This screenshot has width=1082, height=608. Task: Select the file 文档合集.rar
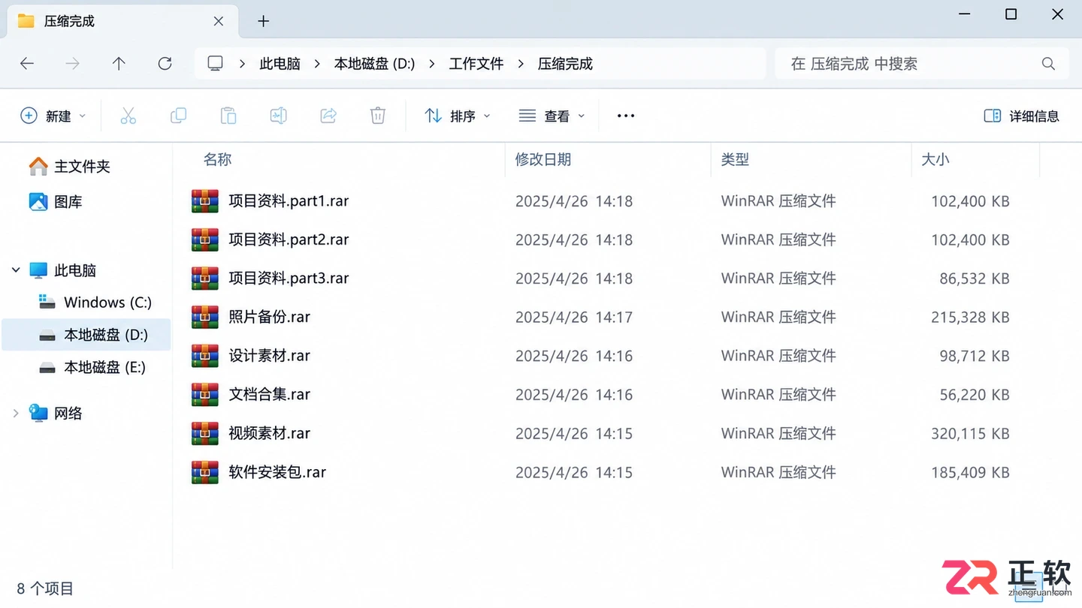[269, 394]
